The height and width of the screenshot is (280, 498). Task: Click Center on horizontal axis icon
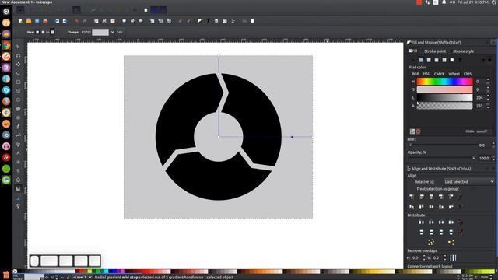pyautogui.click(x=431, y=207)
